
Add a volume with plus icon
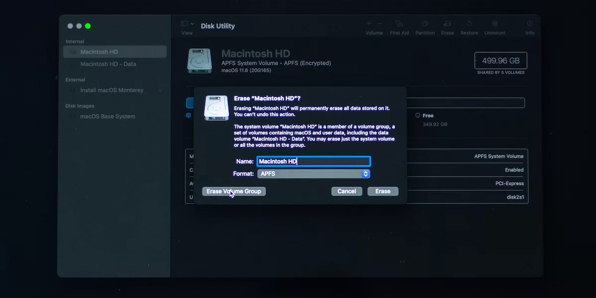click(x=369, y=24)
